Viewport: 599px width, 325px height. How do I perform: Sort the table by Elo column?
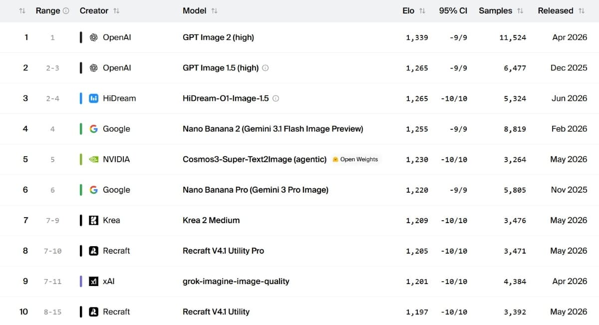click(x=422, y=10)
